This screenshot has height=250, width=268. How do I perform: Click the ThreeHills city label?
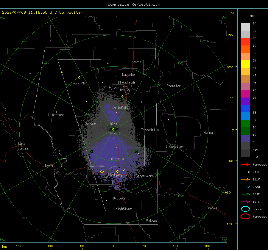pyautogui.click(x=150, y=130)
